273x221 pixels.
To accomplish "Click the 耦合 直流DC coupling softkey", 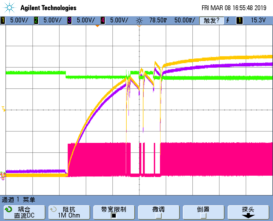I will click(24, 212).
